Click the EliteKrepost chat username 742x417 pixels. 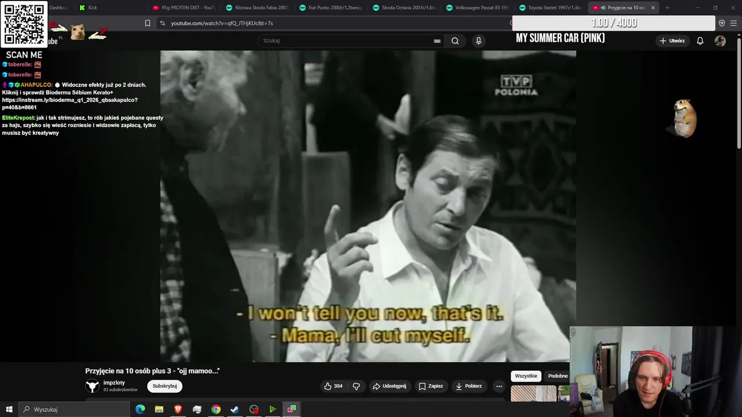(19, 118)
